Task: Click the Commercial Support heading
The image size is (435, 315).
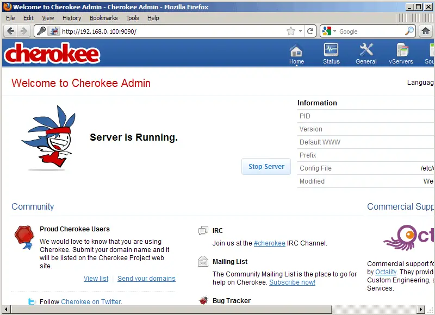Action: [x=400, y=206]
